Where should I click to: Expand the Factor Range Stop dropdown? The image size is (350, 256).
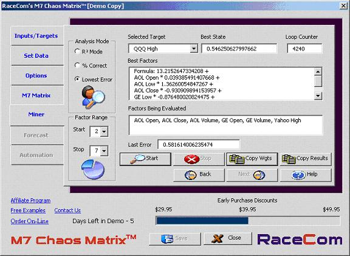104,151
